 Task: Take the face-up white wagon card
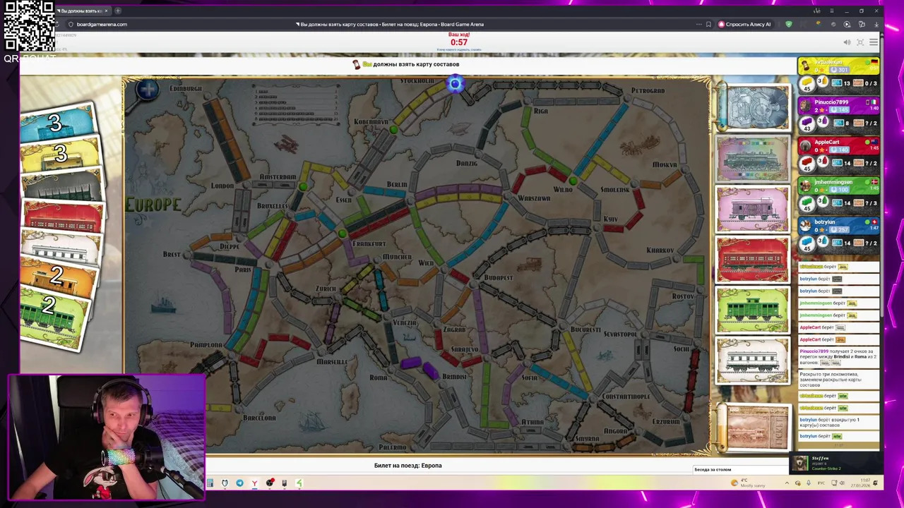pos(752,361)
